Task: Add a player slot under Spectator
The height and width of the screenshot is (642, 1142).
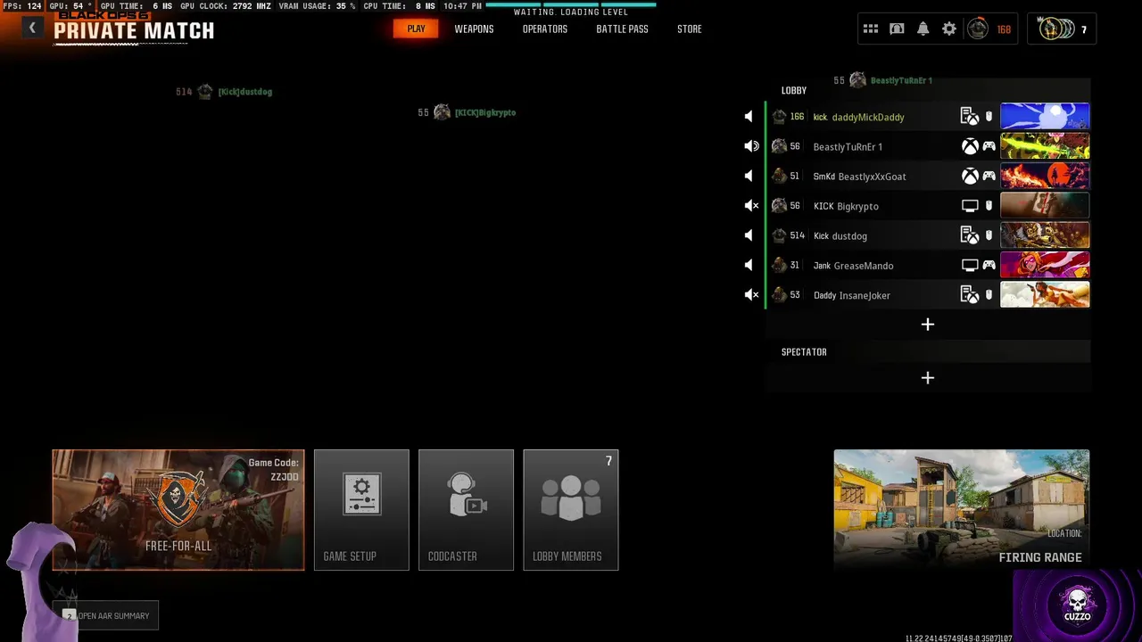Action: (x=928, y=378)
